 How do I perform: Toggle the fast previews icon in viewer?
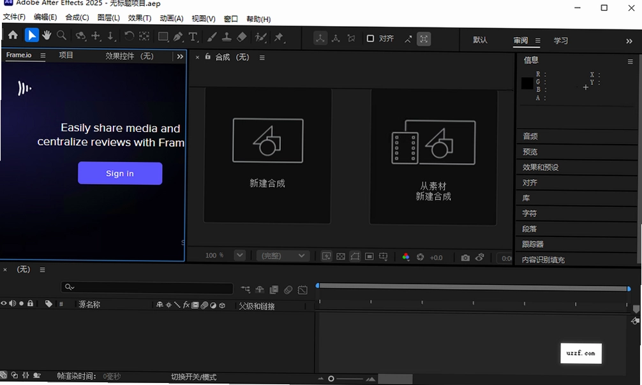pos(326,256)
